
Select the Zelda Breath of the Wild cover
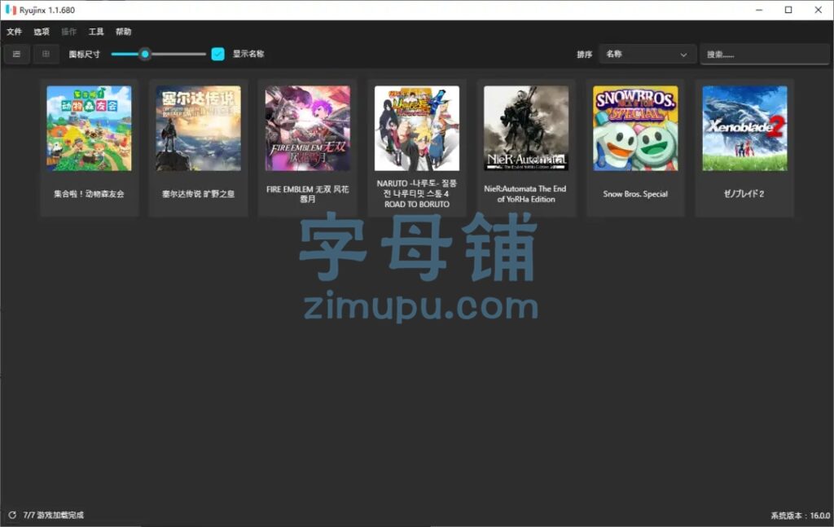click(199, 129)
